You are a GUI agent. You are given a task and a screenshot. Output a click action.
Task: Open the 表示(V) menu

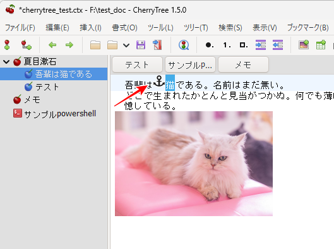point(265,28)
